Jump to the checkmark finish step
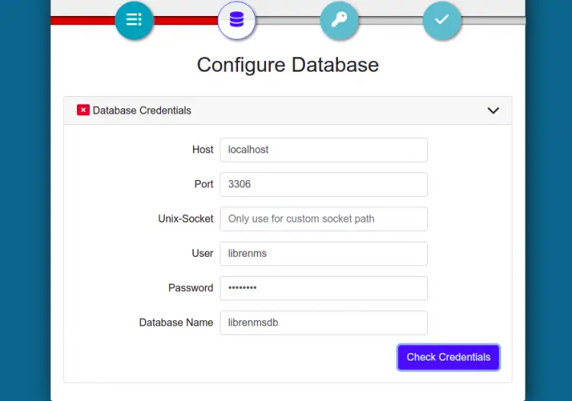Image resolution: width=572 pixels, height=401 pixels. (x=442, y=20)
